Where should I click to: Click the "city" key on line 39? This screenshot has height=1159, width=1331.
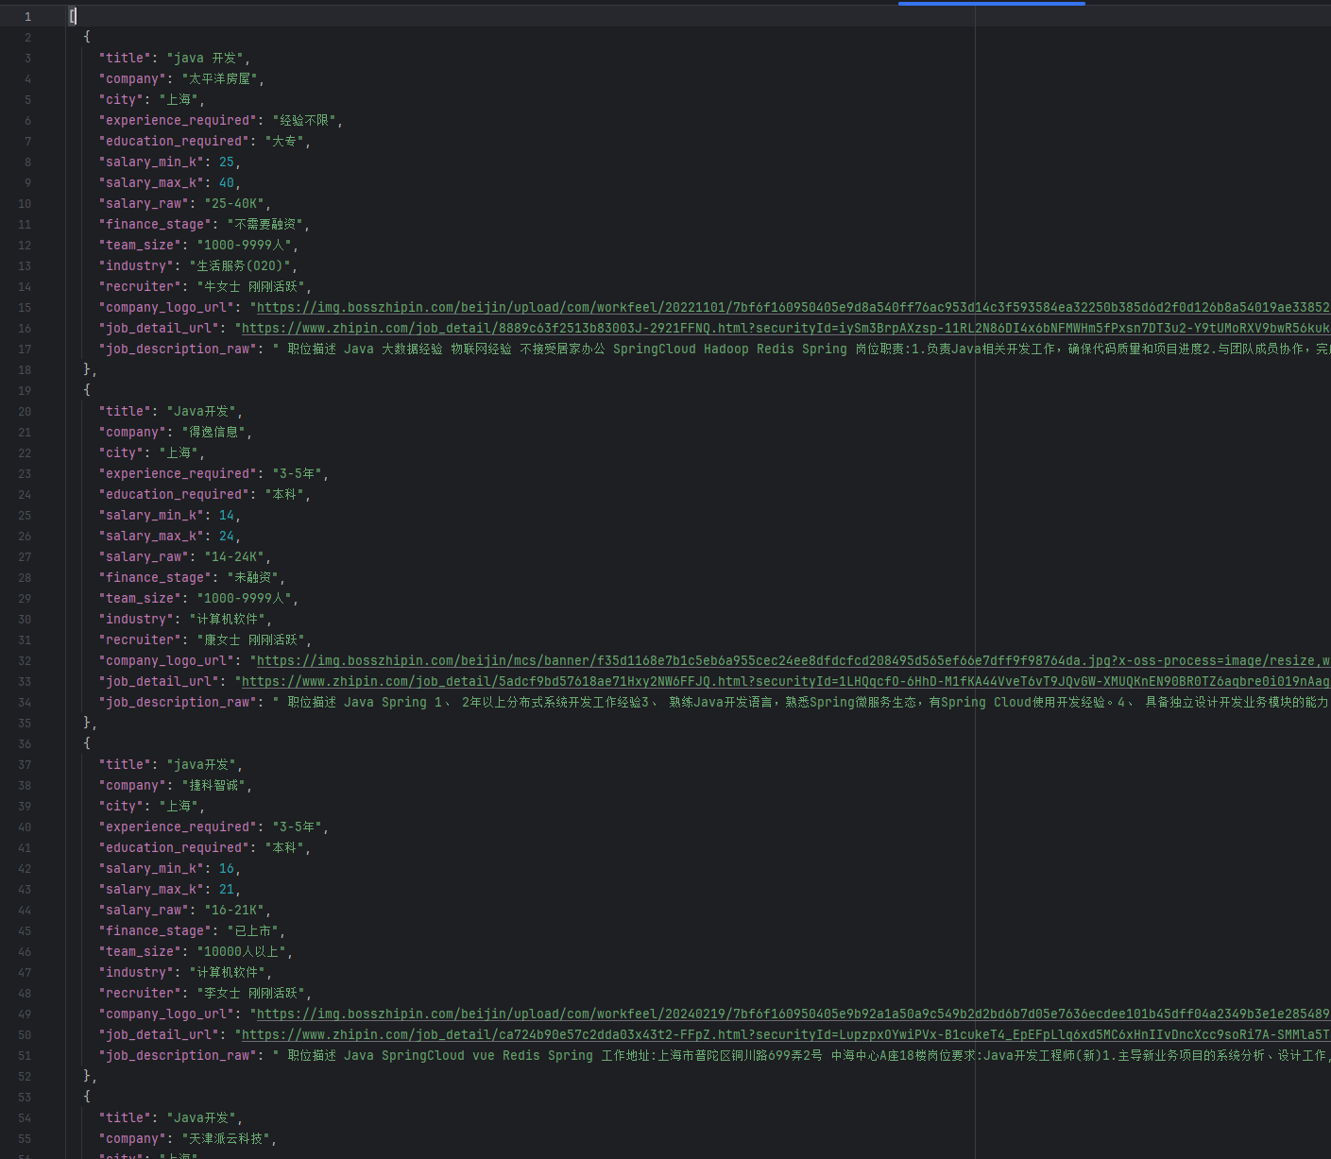coord(121,806)
